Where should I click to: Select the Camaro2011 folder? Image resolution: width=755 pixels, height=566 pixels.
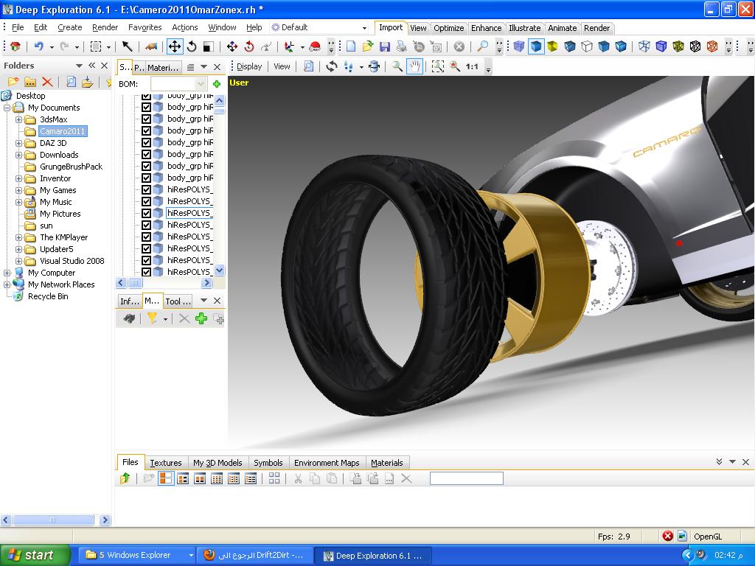point(63,131)
